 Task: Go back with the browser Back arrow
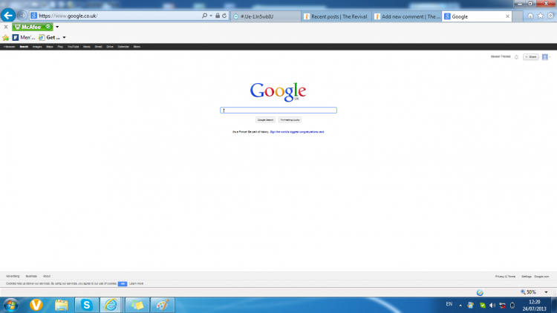[8, 16]
